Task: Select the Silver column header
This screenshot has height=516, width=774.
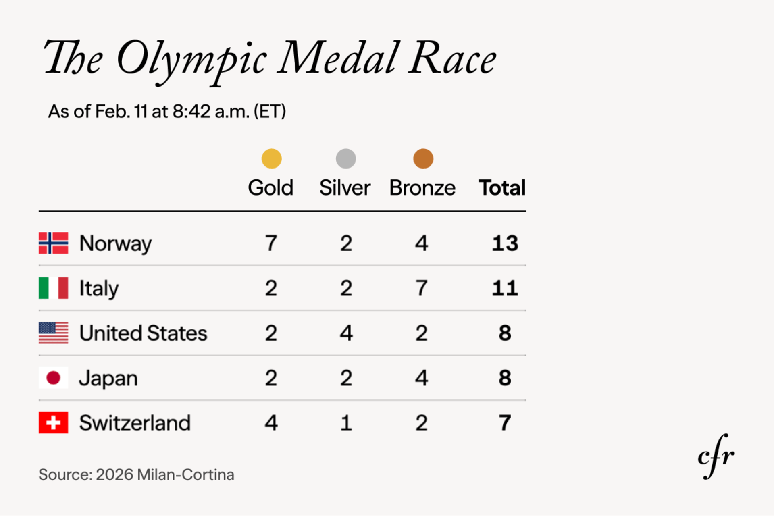Action: [x=345, y=188]
